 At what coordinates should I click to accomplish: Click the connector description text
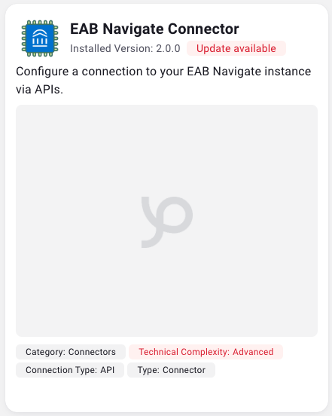pyautogui.click(x=163, y=81)
